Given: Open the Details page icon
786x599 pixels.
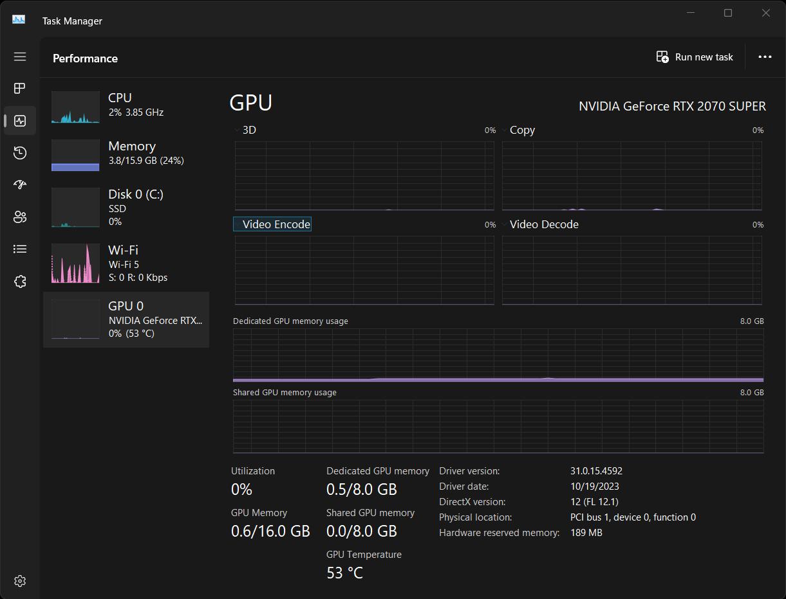Looking at the screenshot, I should [x=20, y=249].
